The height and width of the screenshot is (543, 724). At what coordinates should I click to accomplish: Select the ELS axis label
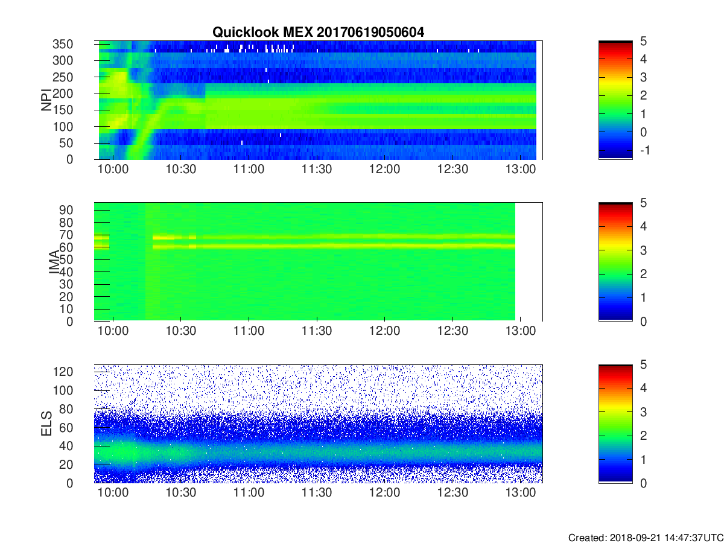[x=46, y=424]
